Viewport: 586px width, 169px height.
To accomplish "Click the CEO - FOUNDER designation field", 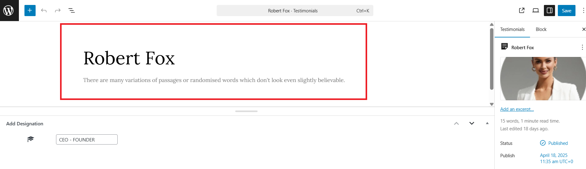I will (87, 140).
